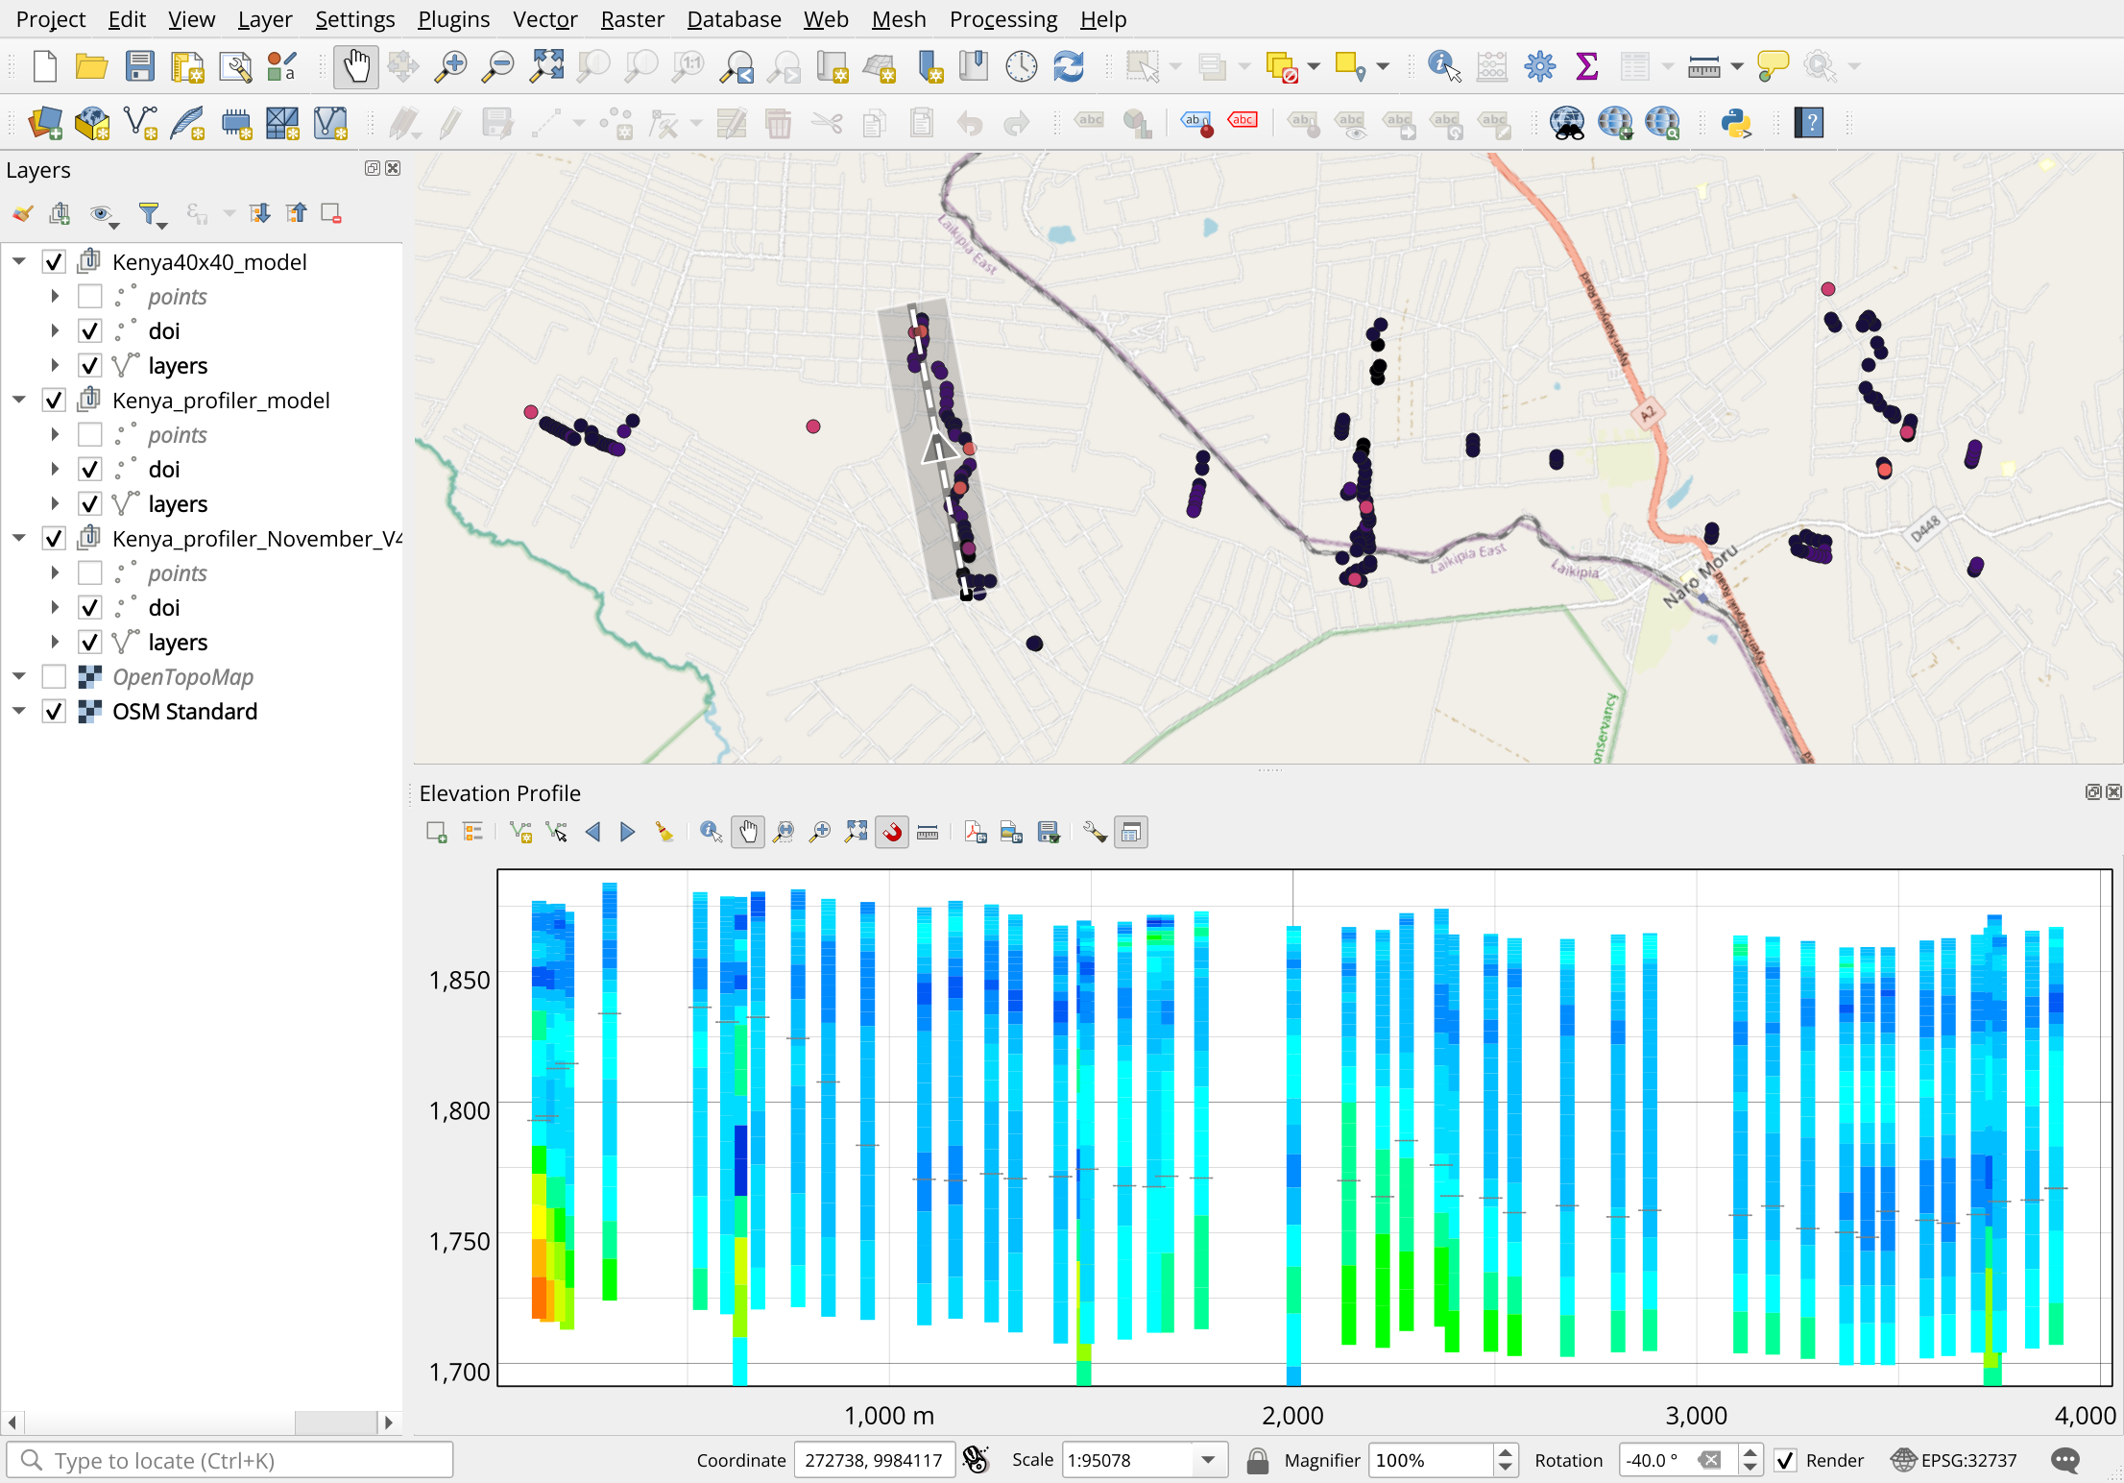The width and height of the screenshot is (2124, 1483).
Task: Open the Raster menu
Action: pos(632,19)
